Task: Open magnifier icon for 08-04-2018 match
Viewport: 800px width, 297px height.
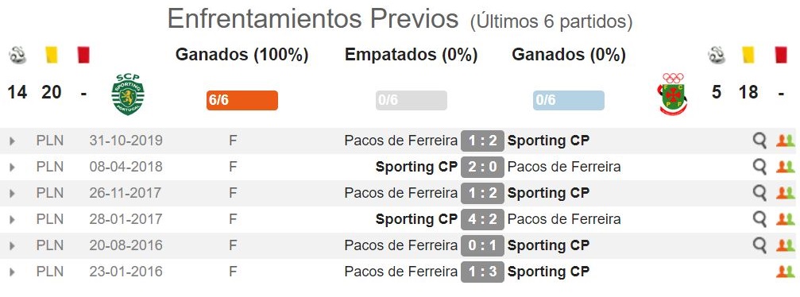Action: (759, 166)
